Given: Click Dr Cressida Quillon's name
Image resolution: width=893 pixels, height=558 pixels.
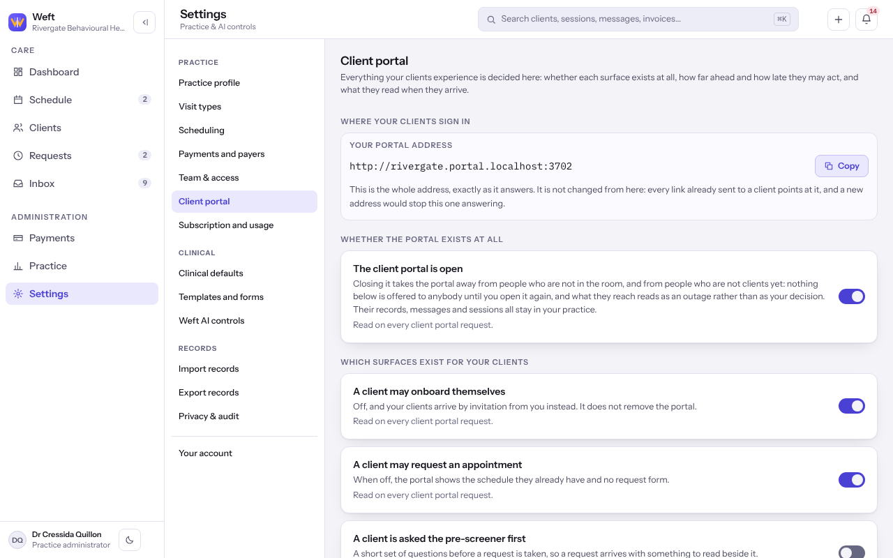Looking at the screenshot, I should [x=67, y=534].
